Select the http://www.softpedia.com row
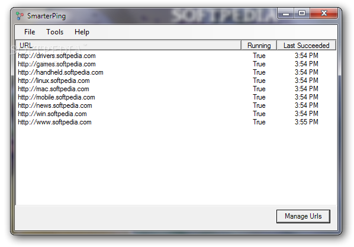The image size is (354, 247). [x=176, y=122]
